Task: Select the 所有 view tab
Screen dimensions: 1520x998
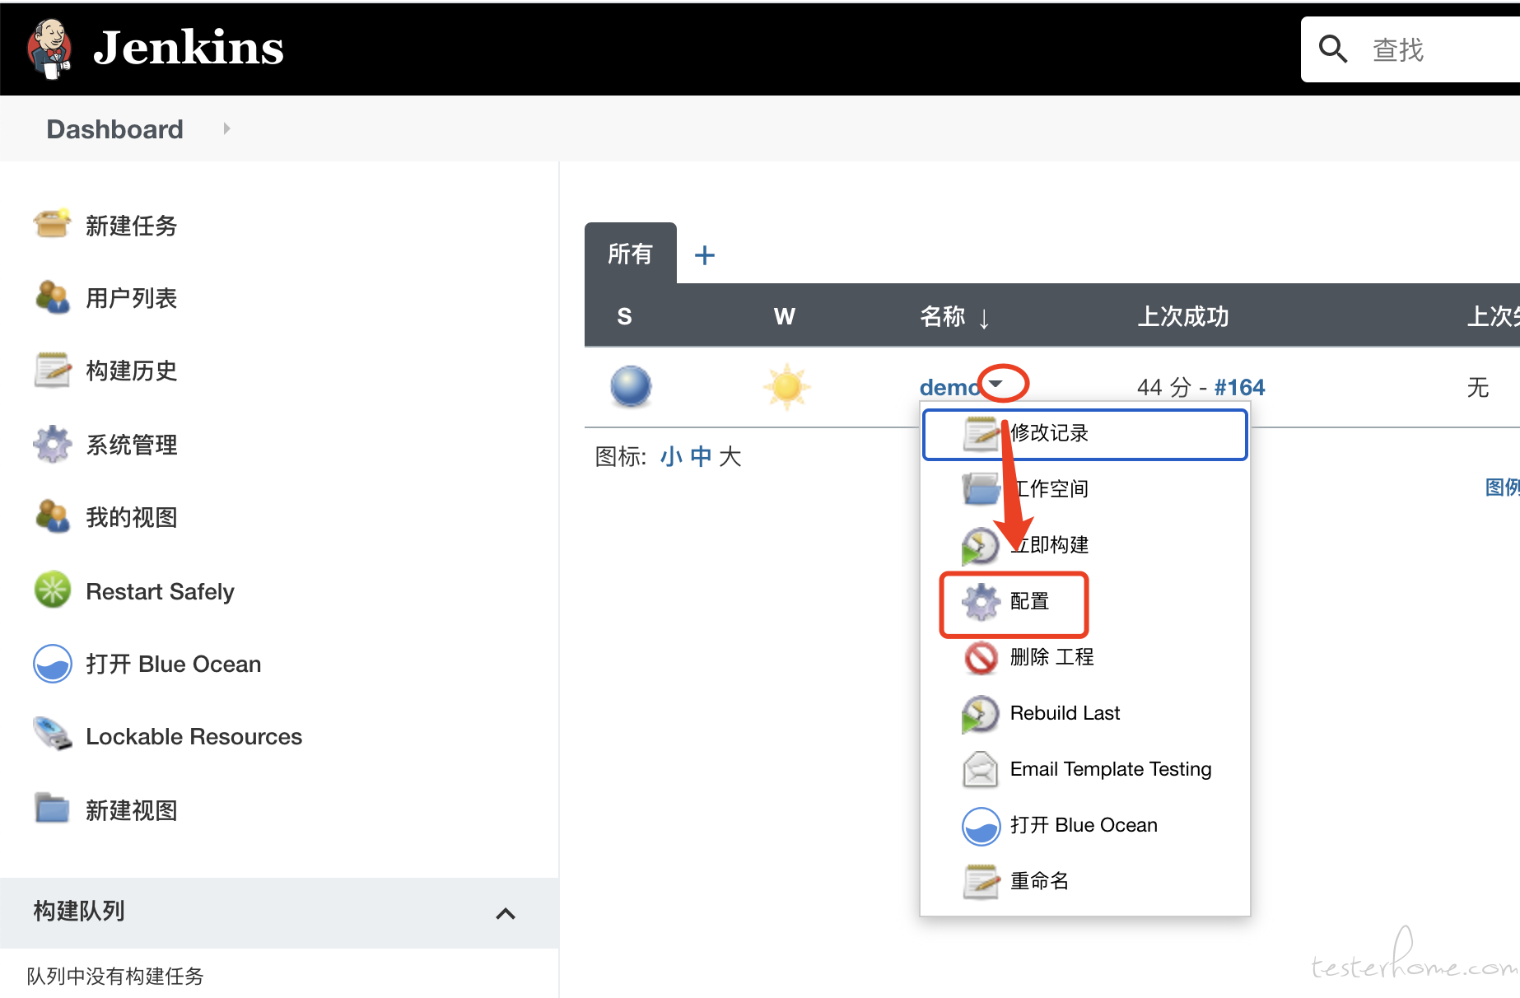Action: 630,254
